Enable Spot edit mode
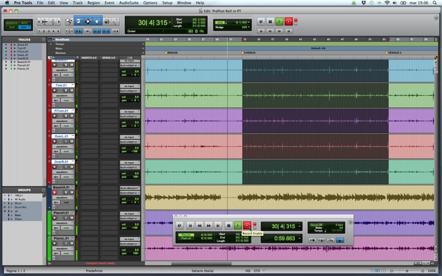Image resolution: width=442 pixels, height=276 pixels. (x=25, y=23)
